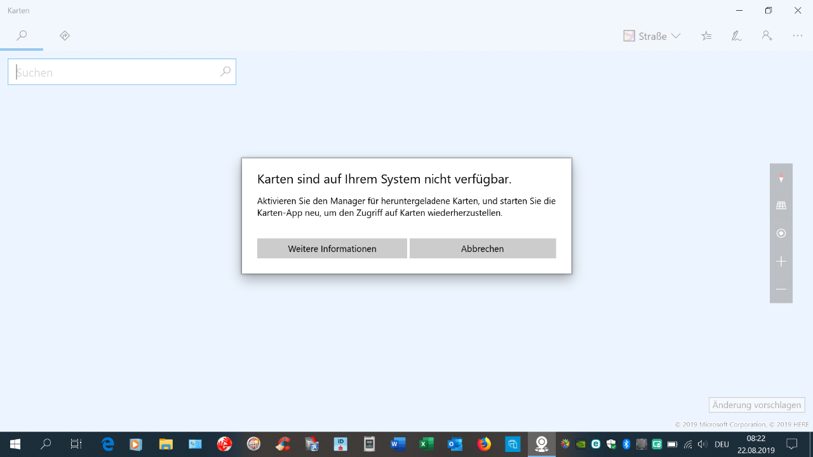Click the Bluetooth tray icon
The height and width of the screenshot is (457, 813).
pos(626,444)
